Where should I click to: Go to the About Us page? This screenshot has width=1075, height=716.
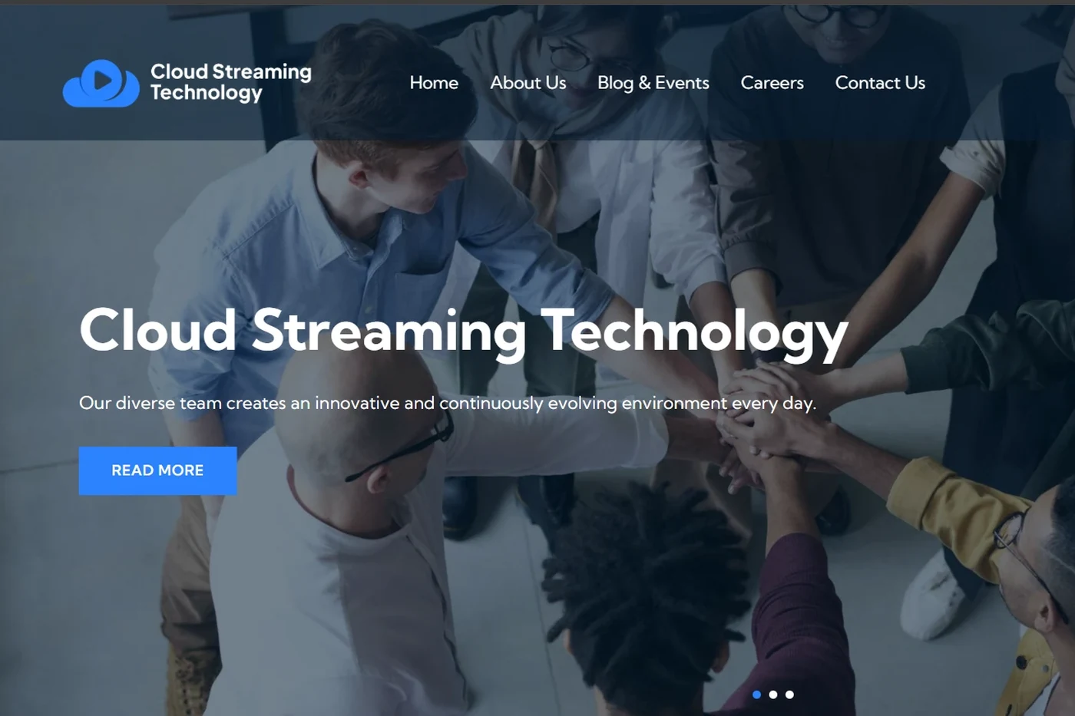pos(528,83)
